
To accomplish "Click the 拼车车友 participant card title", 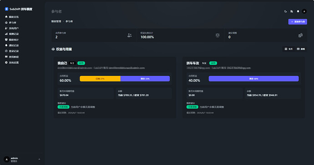I will coord(192,63).
